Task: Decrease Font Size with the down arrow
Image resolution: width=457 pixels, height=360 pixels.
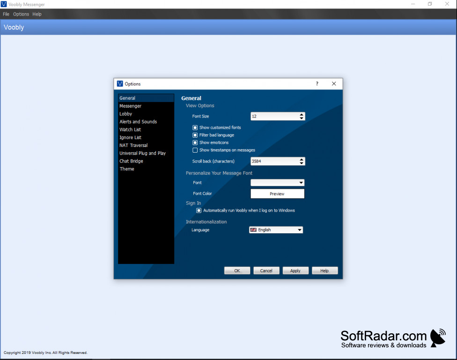Action: click(302, 118)
